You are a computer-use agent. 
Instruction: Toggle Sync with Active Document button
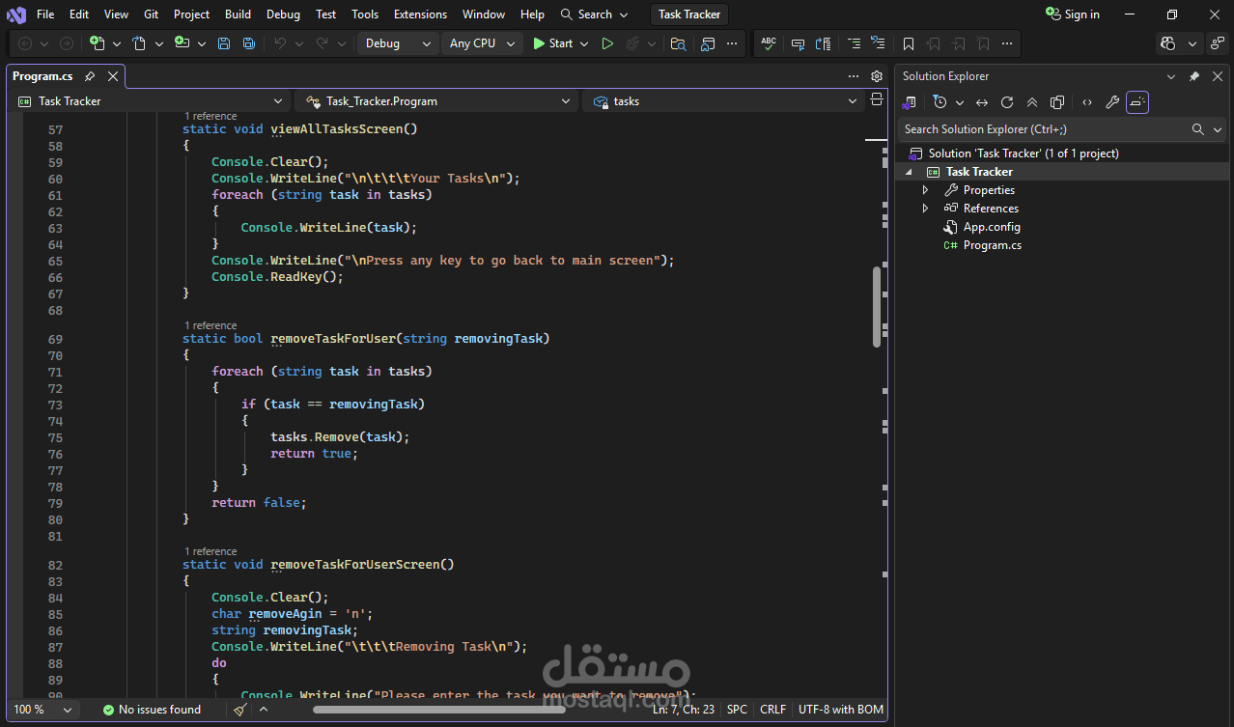coord(982,102)
